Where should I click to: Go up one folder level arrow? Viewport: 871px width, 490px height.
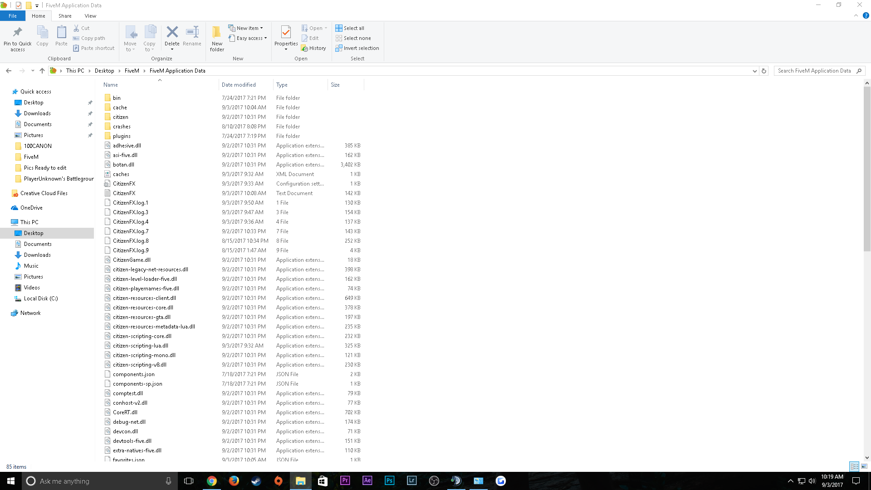[x=42, y=71]
